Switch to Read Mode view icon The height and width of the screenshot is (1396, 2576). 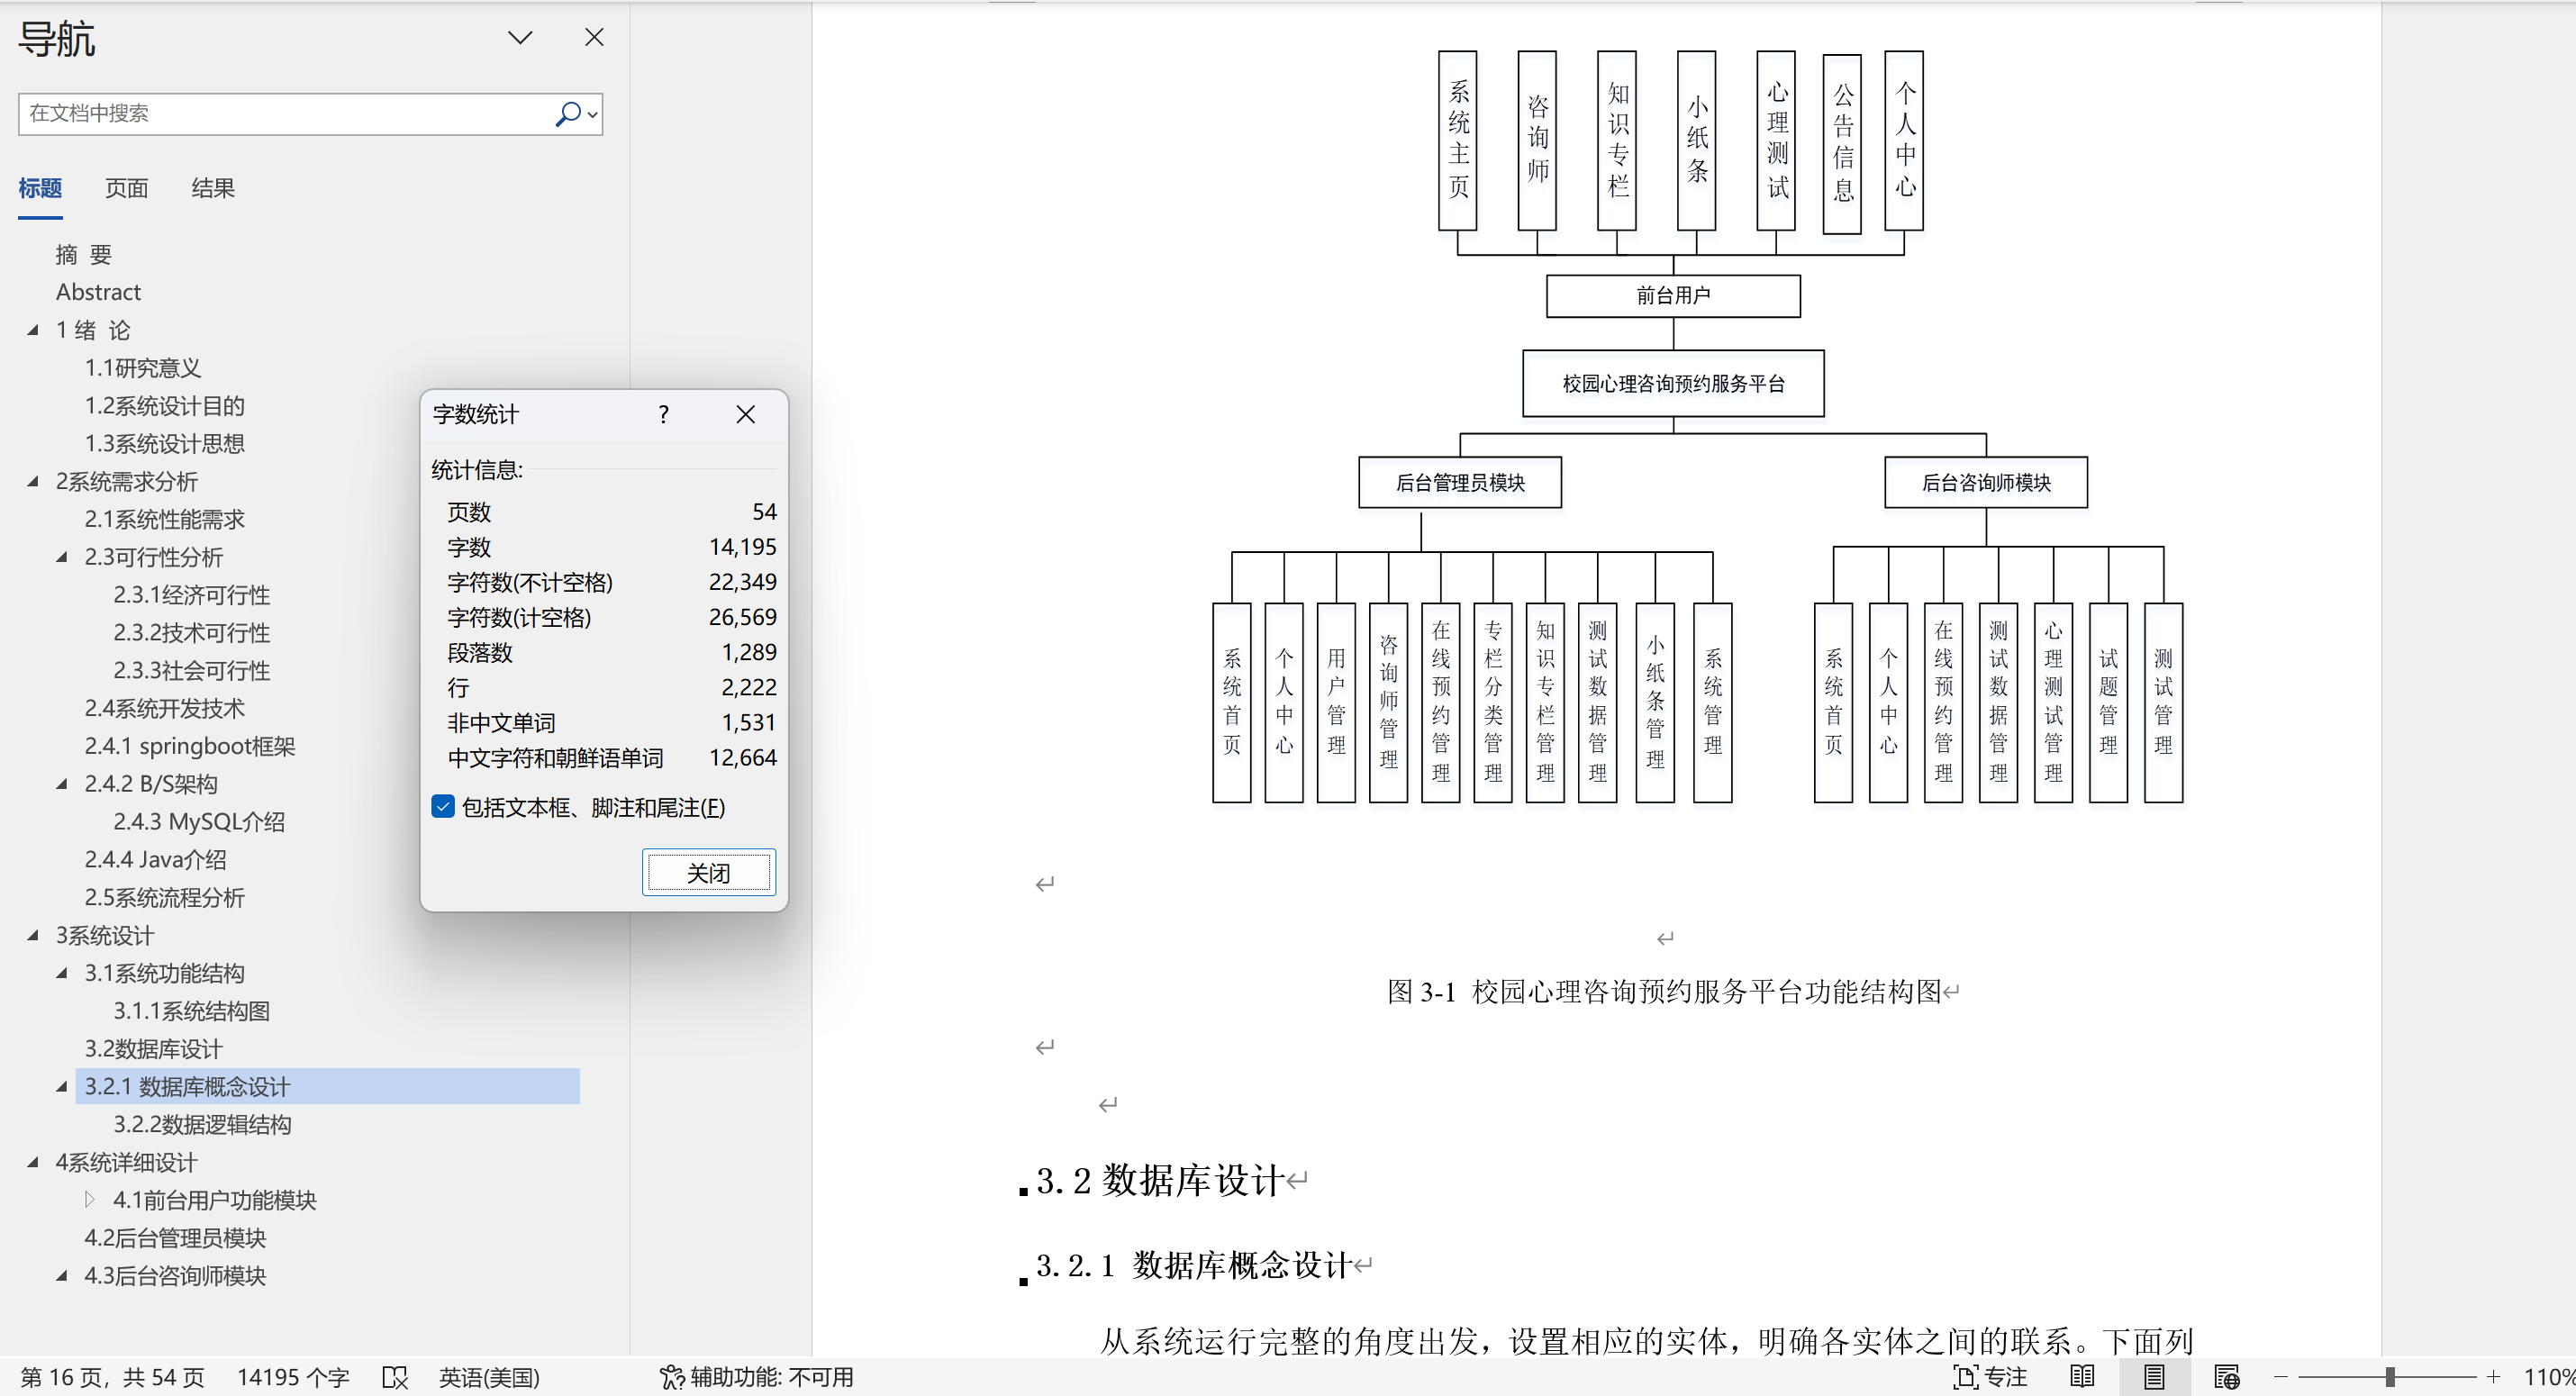pyautogui.click(x=2083, y=1377)
